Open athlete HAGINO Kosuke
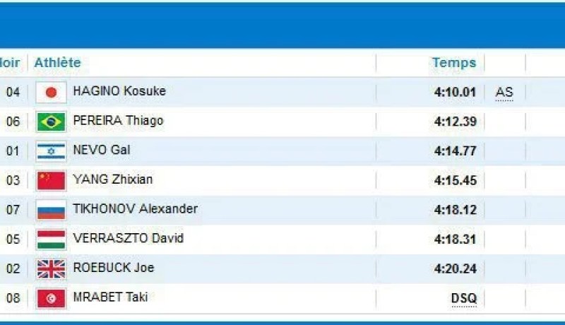The height and width of the screenshot is (325, 565). [x=119, y=91]
